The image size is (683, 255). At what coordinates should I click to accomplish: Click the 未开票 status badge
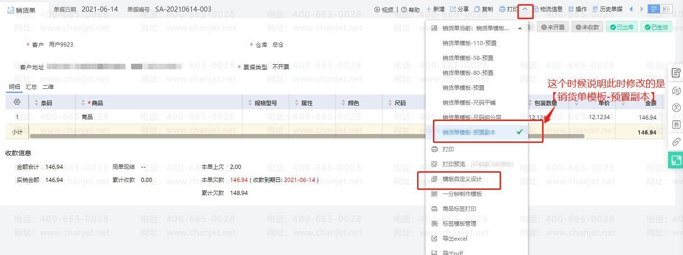click(x=553, y=27)
